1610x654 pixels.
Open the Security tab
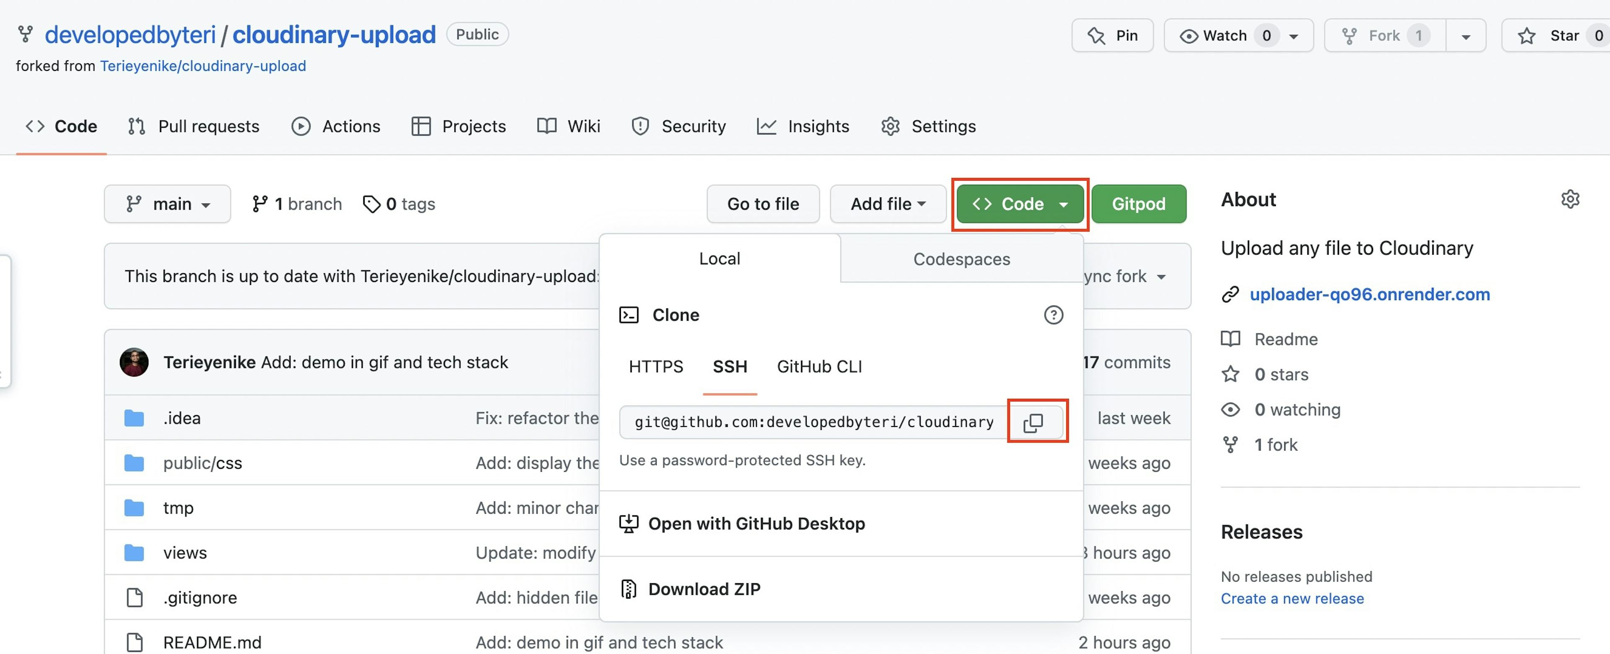(x=679, y=126)
